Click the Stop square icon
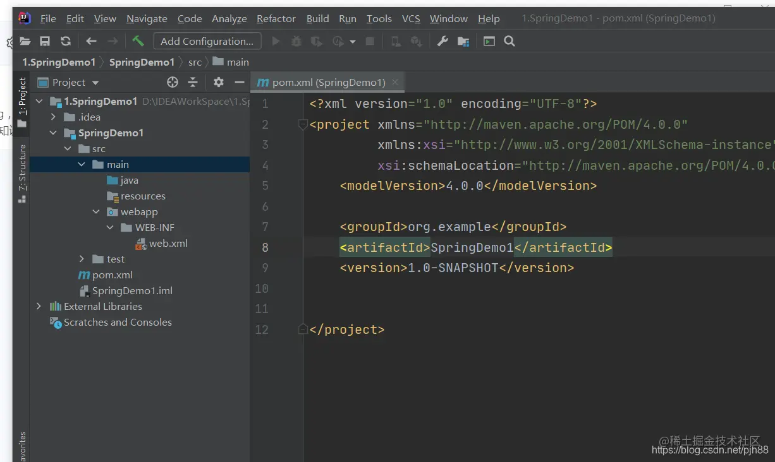Viewport: 775px width, 462px height. coord(370,41)
